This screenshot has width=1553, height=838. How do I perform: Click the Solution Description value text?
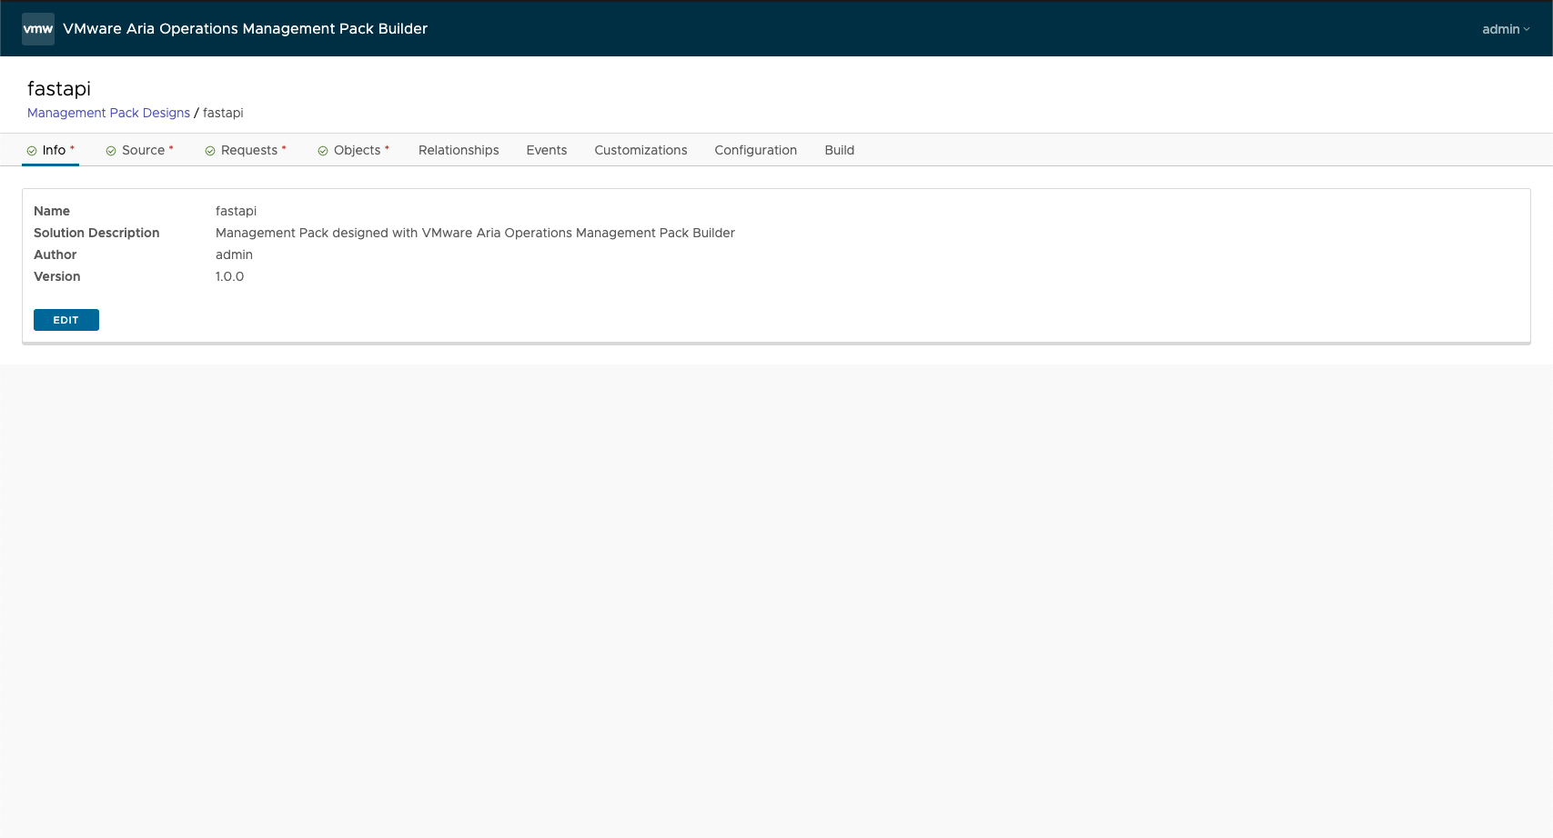coord(475,233)
